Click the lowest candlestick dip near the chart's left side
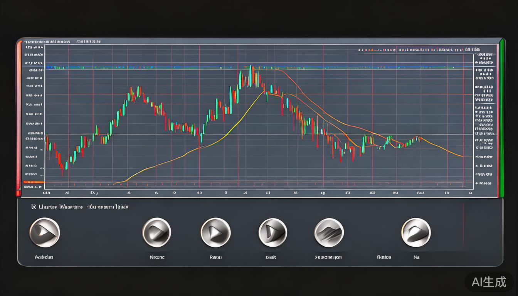518x296 pixels. point(61,168)
